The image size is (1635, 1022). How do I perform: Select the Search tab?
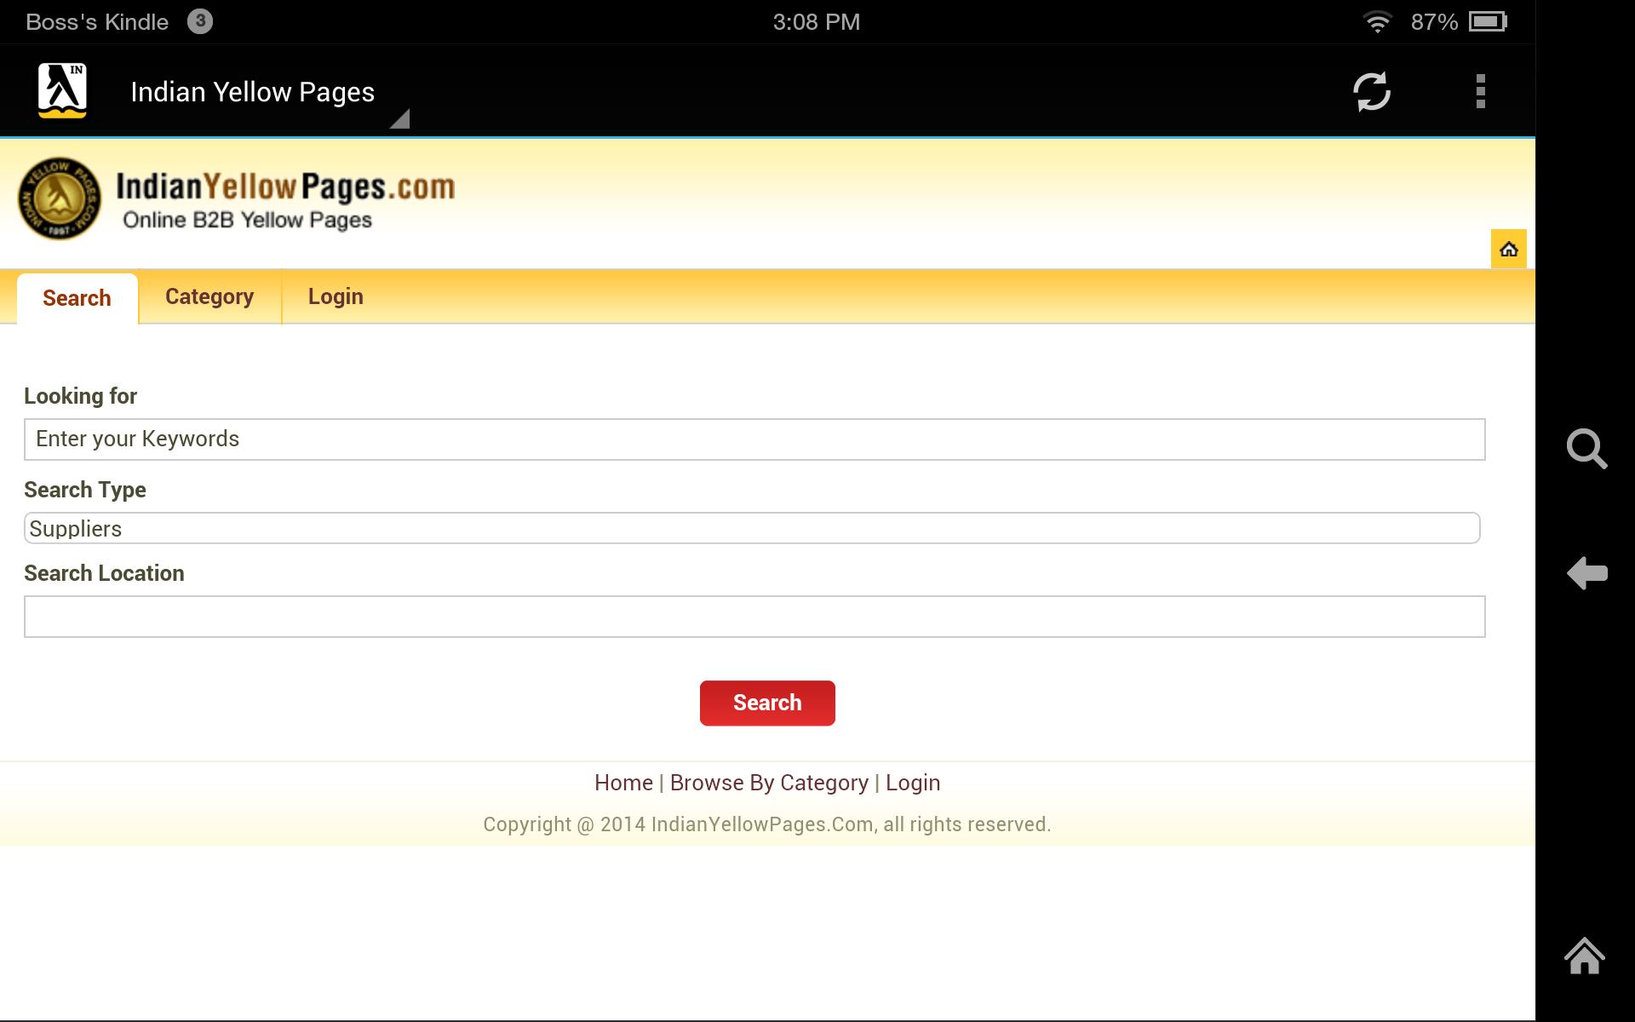[77, 296]
